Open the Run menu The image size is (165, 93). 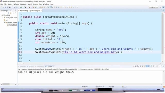coord(40,4)
